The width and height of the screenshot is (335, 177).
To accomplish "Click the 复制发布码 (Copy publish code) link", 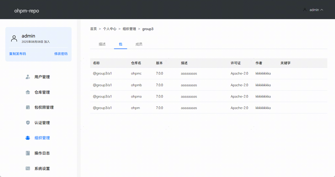I will coord(18,54).
